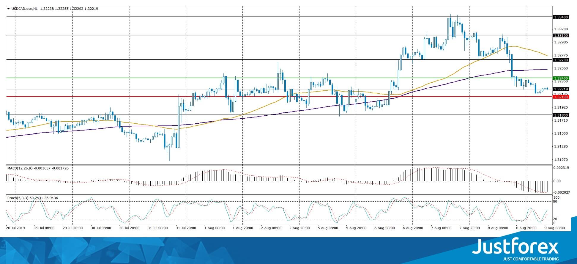This screenshot has width=577, height=264.
Task: Click the 1.31500 price axis value
Action: point(561,133)
